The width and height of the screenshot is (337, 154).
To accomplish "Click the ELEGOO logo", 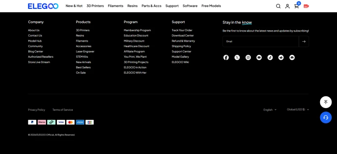I will click(x=43, y=6).
